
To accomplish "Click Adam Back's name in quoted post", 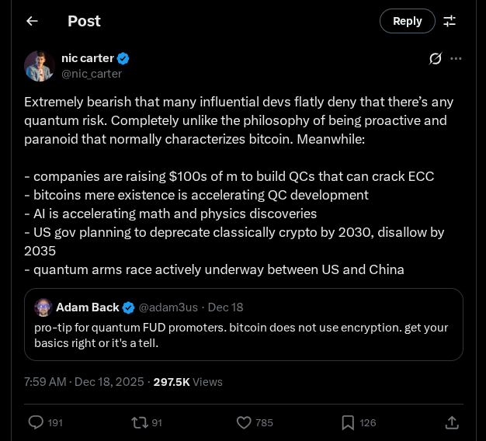I will point(88,307).
